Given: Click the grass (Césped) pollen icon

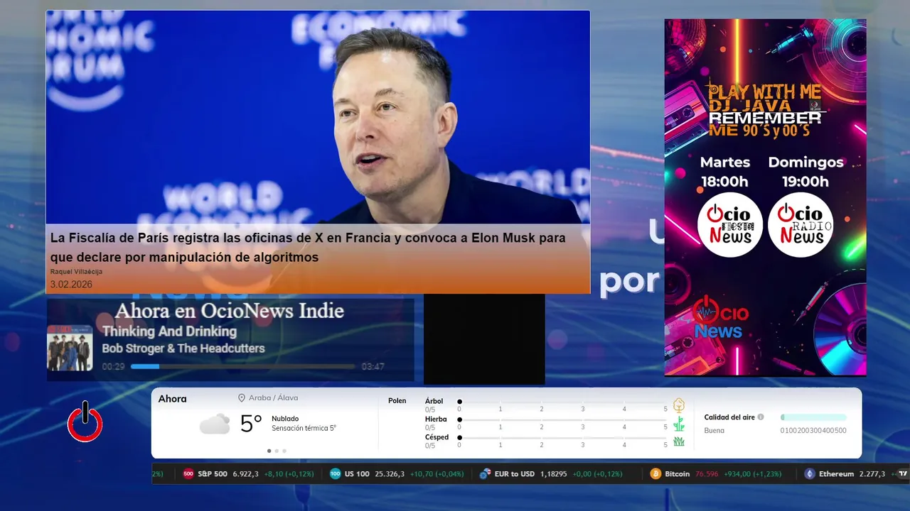Looking at the screenshot, I should pyautogui.click(x=679, y=441).
